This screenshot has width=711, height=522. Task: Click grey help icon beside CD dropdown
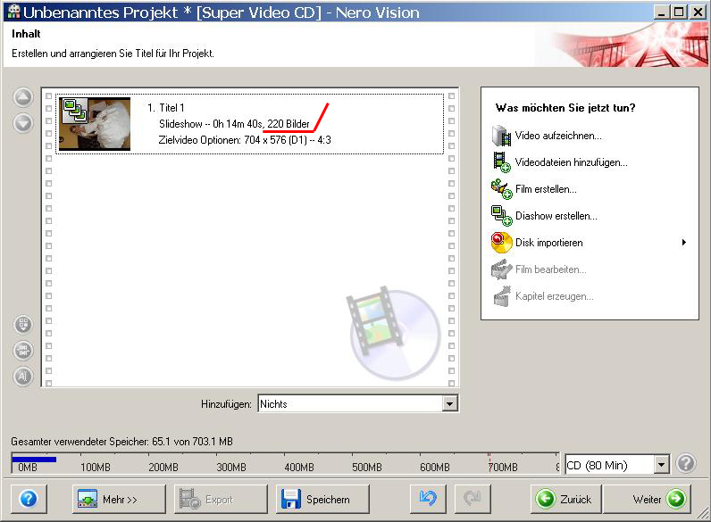point(686,463)
